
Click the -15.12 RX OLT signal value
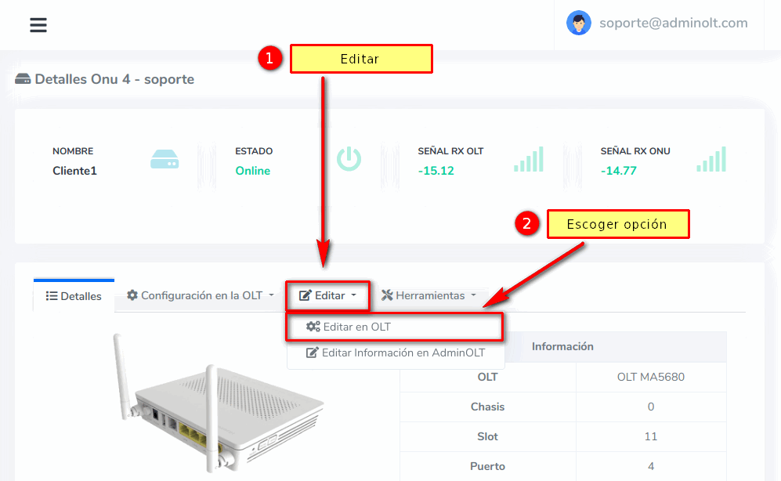[436, 171]
